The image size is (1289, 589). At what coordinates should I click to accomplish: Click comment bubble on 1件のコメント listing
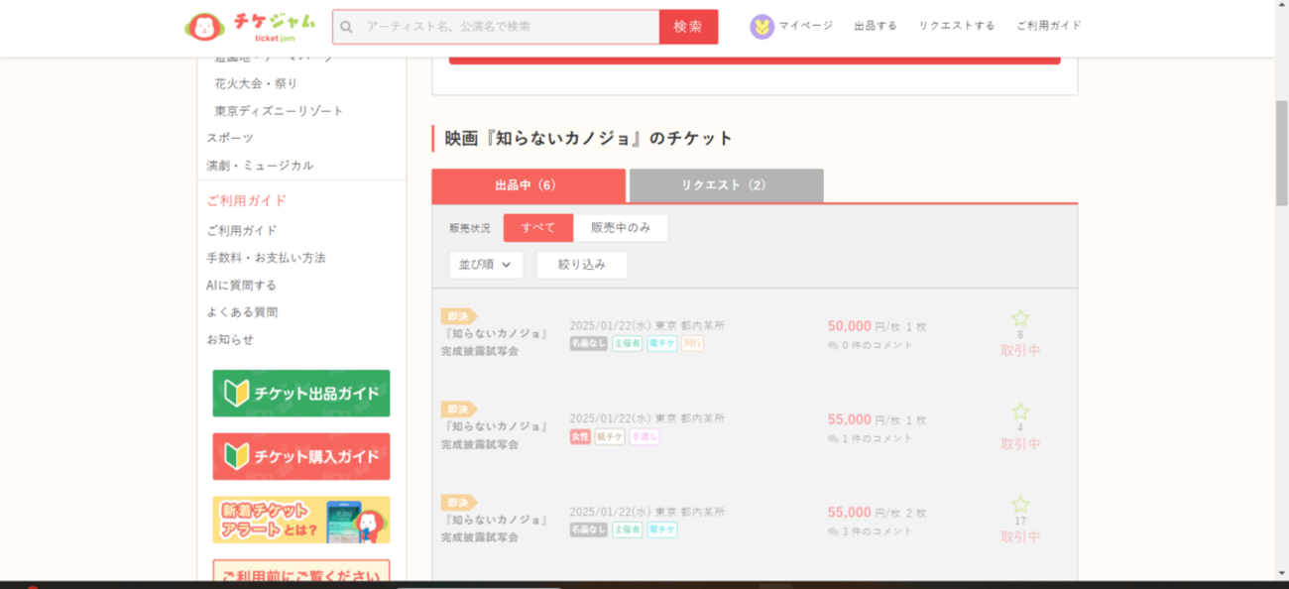pyautogui.click(x=833, y=438)
